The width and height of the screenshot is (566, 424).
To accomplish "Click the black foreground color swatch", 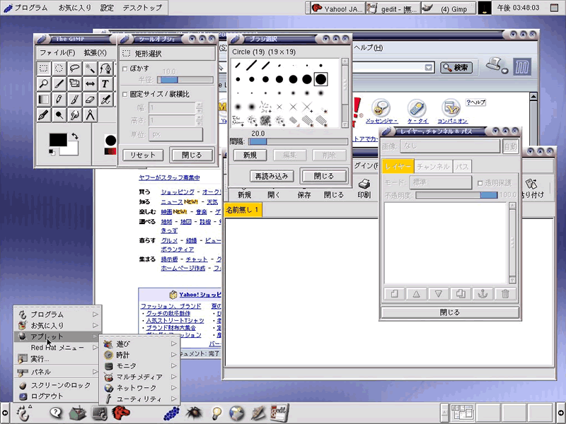I will (58, 140).
